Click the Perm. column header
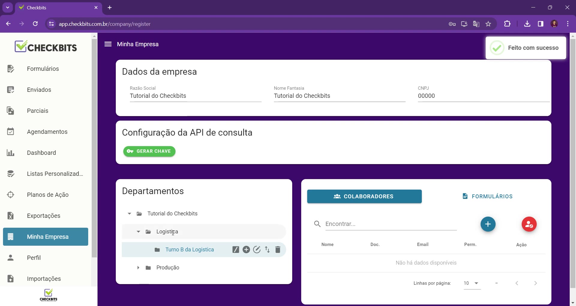This screenshot has height=306, width=576. tap(470, 244)
